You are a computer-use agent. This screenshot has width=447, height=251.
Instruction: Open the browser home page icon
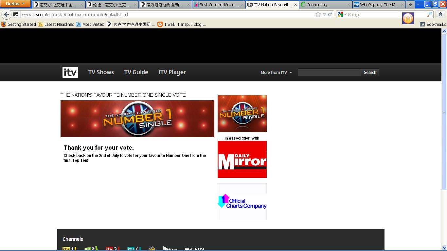(x=440, y=14)
